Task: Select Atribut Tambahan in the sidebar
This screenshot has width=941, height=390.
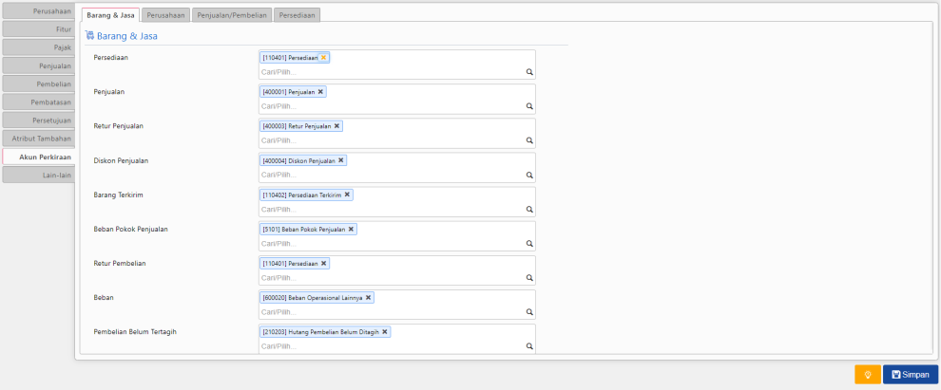Action: [x=38, y=139]
